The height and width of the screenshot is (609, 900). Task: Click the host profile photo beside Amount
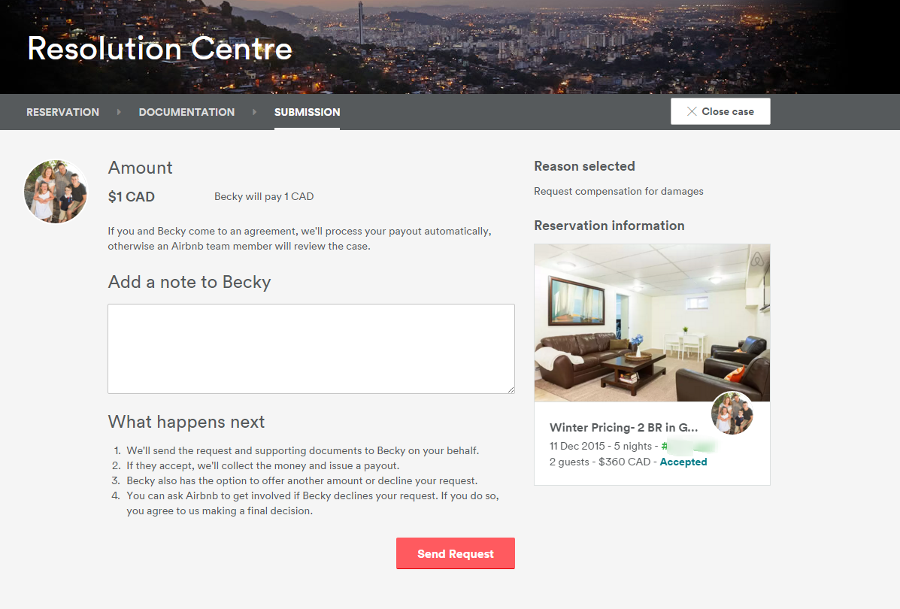(56, 191)
